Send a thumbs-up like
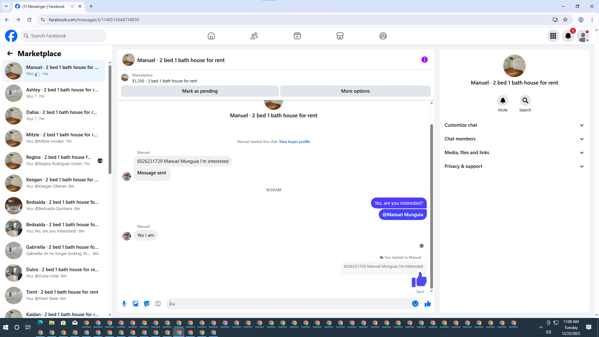This screenshot has height=337, width=599. 427,304
